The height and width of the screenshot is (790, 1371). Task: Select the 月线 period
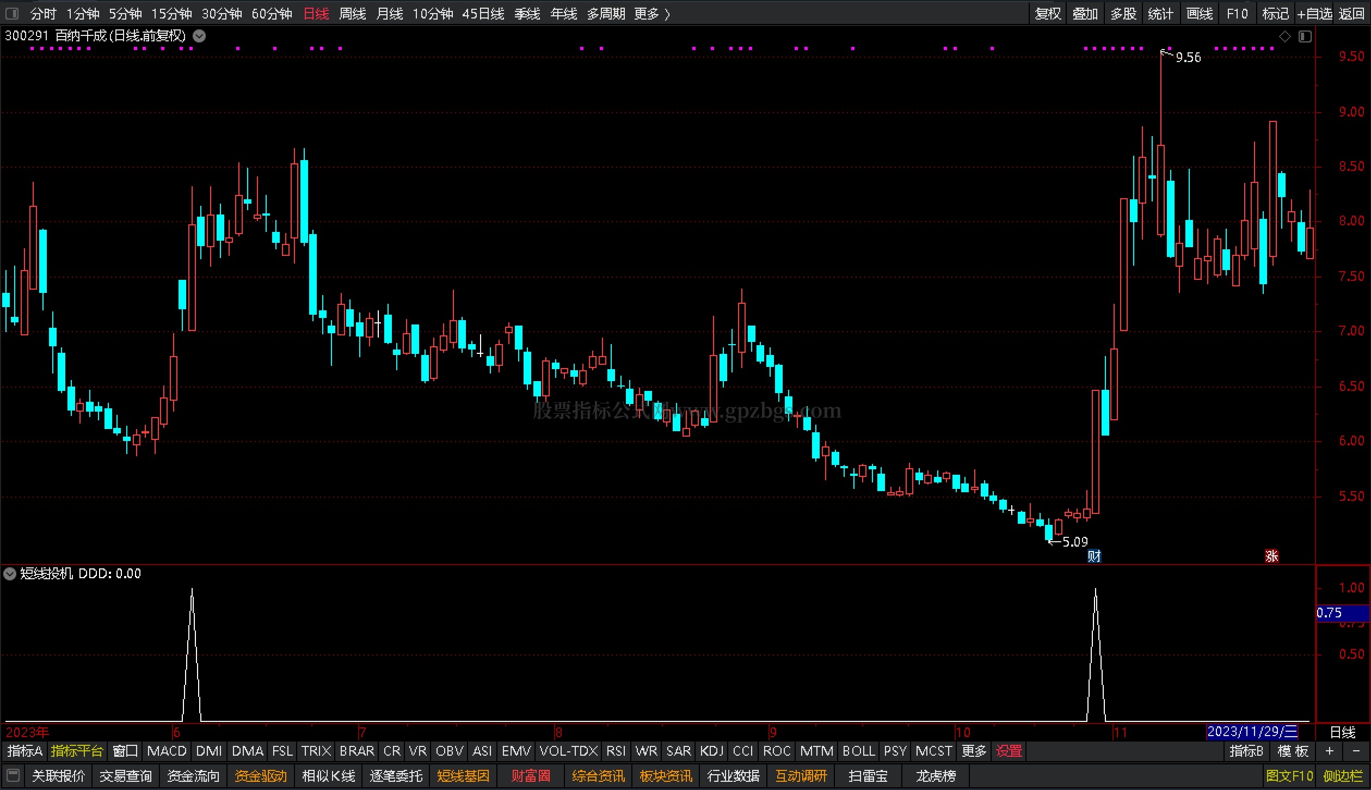[x=390, y=14]
